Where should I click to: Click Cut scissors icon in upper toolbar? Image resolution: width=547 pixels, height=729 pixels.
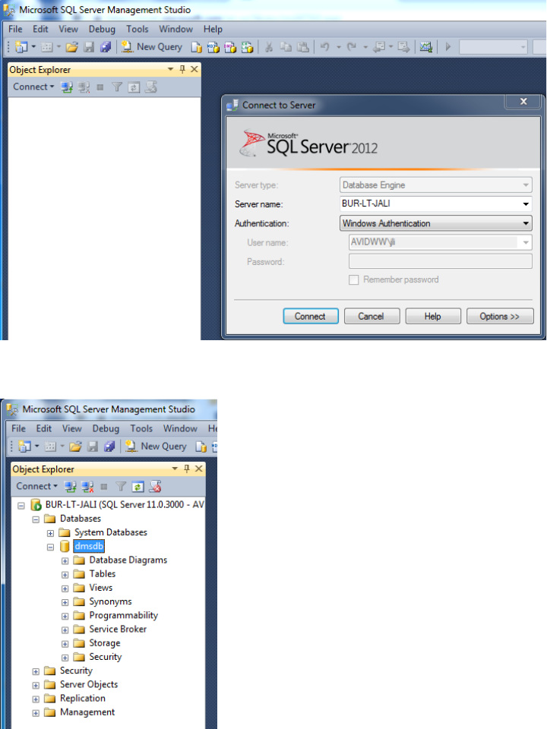coord(269,47)
